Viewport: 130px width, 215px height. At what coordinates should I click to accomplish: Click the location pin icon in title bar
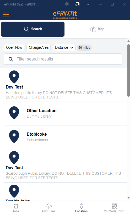click(x=67, y=4)
